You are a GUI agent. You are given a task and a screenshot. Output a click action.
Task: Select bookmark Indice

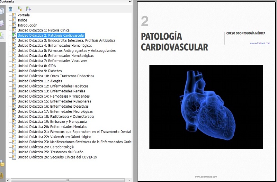click(22, 20)
